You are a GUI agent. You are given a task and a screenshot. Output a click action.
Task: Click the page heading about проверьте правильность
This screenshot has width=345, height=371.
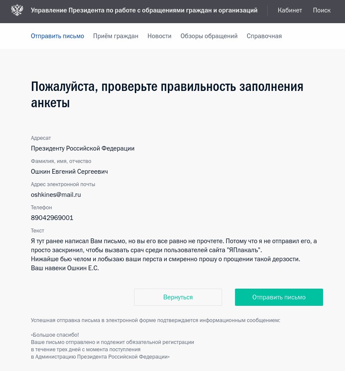167,95
